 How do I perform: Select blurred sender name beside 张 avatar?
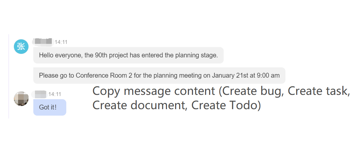click(42, 42)
